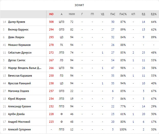159x134 pixels.
Task: Open player Себастьян Дриусси
Action: (20, 53)
